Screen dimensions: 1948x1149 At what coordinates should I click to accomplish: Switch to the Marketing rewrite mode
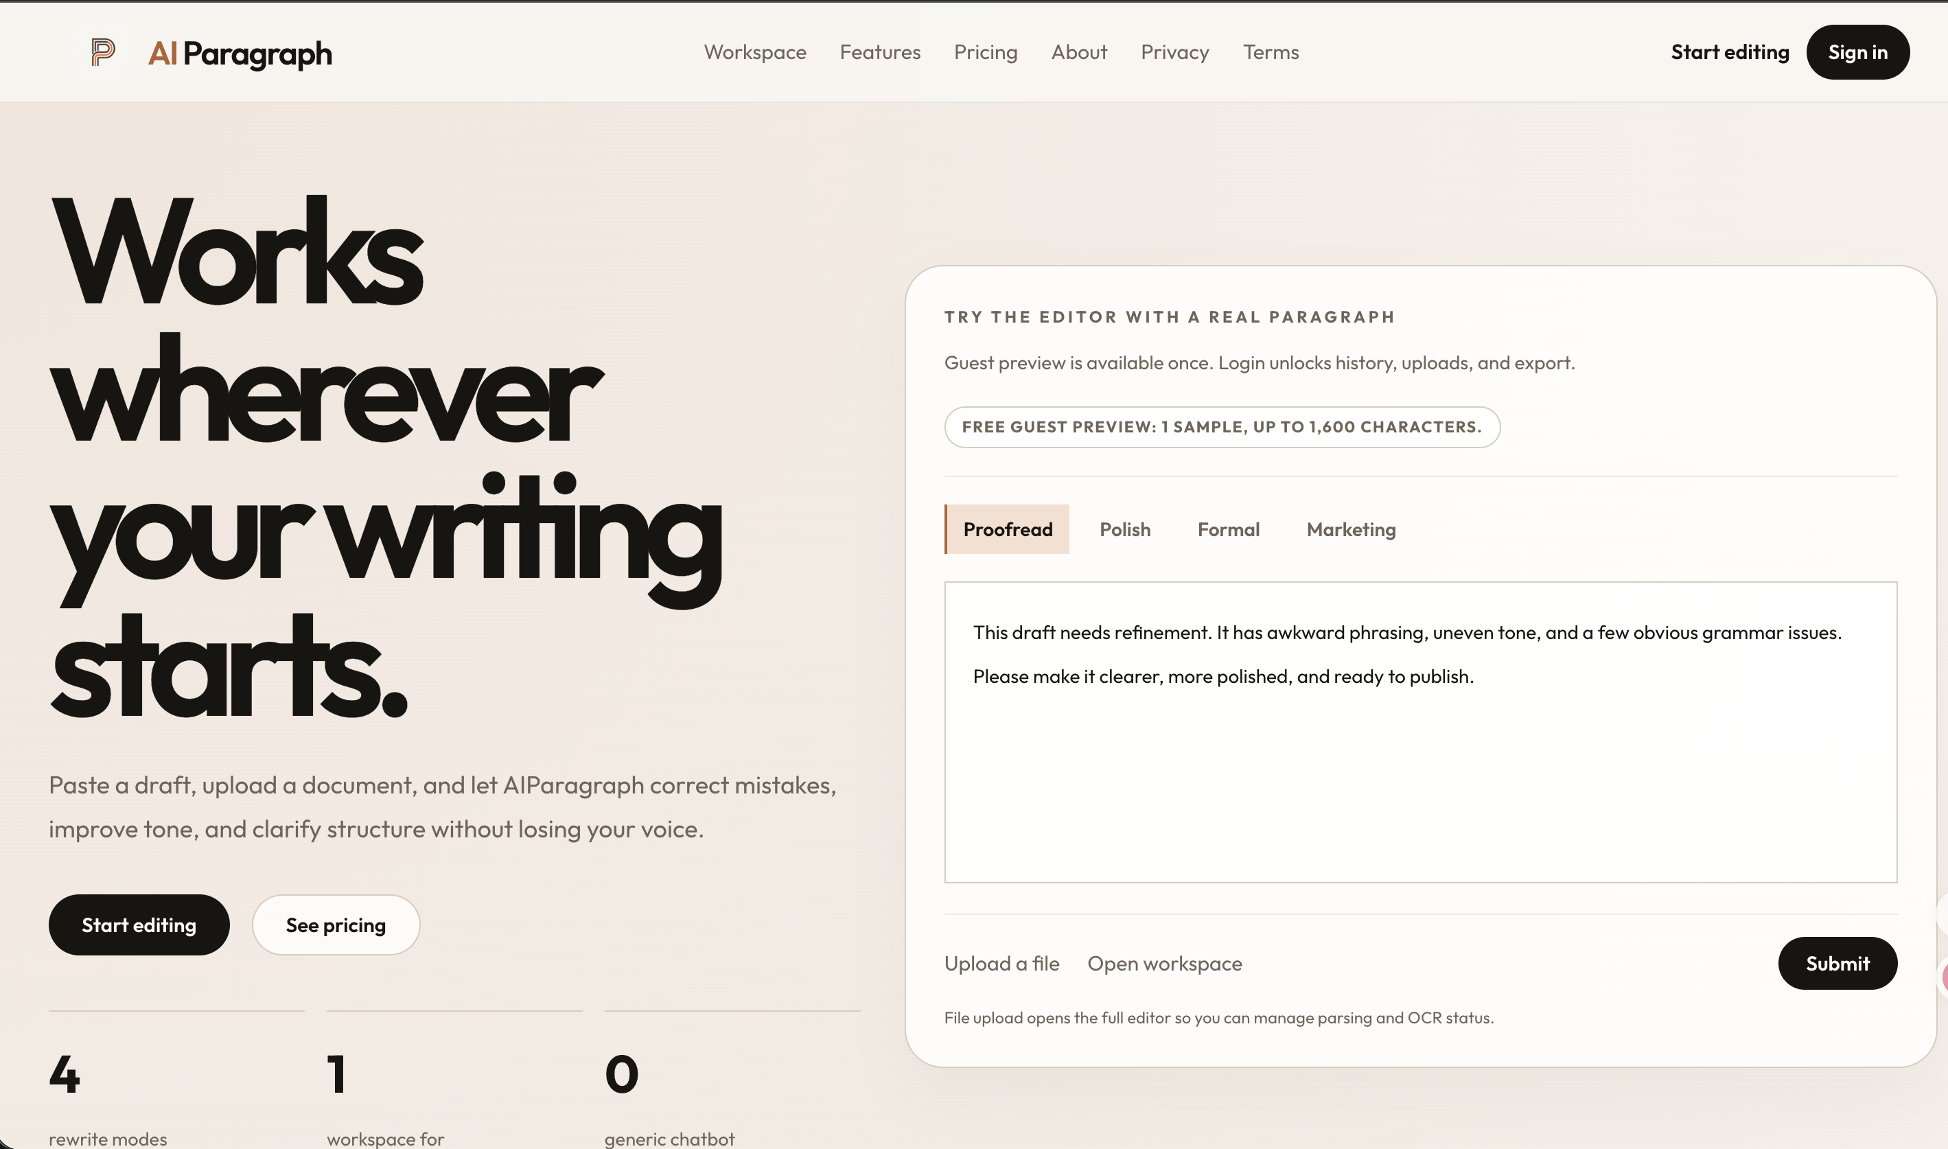click(1350, 529)
